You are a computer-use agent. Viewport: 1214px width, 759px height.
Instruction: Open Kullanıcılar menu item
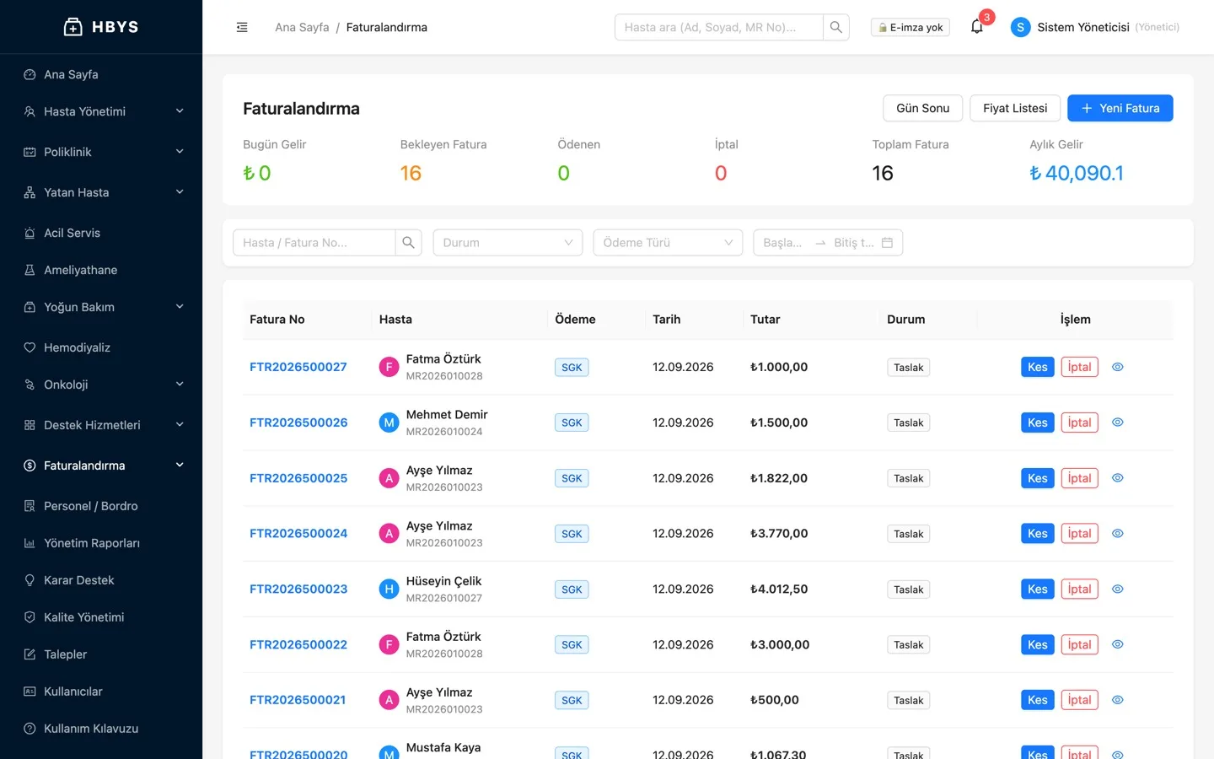coord(101,692)
